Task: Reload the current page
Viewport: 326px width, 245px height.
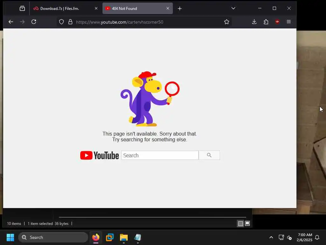Action: [34, 22]
